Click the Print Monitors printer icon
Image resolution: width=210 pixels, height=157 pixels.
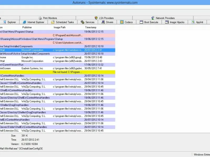pos(40,18)
